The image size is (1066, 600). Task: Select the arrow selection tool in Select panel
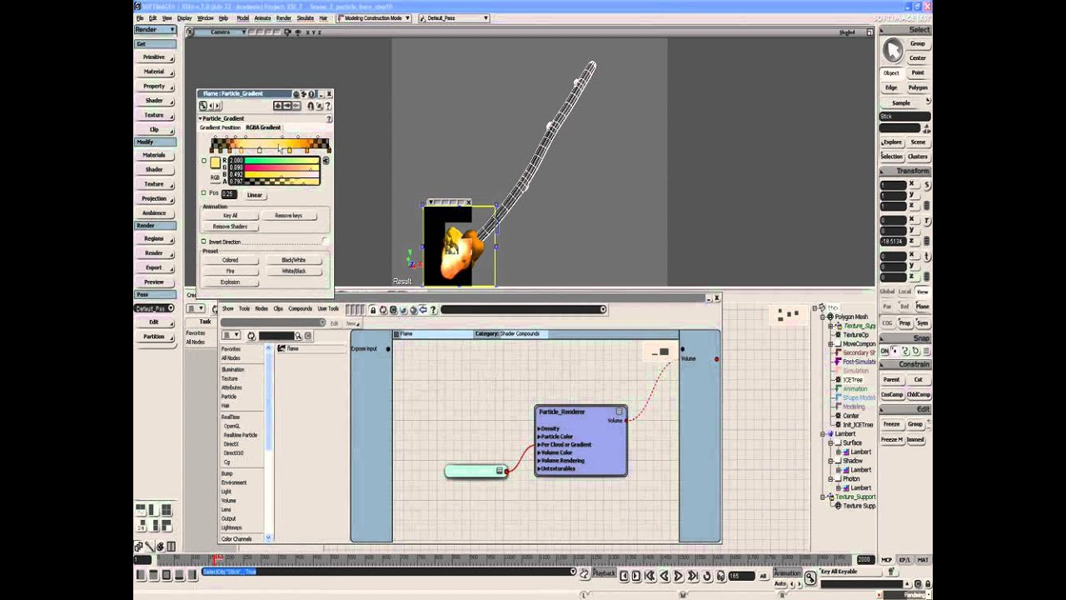(893, 51)
